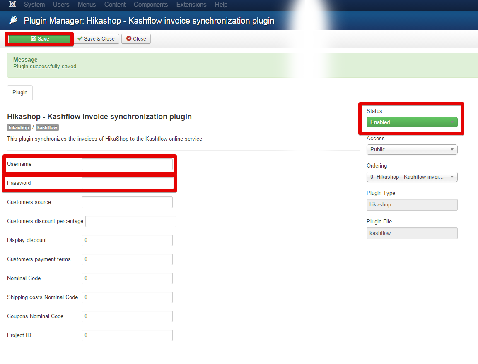Focus Customers discount percentage field
The image size is (478, 364).
(131, 221)
